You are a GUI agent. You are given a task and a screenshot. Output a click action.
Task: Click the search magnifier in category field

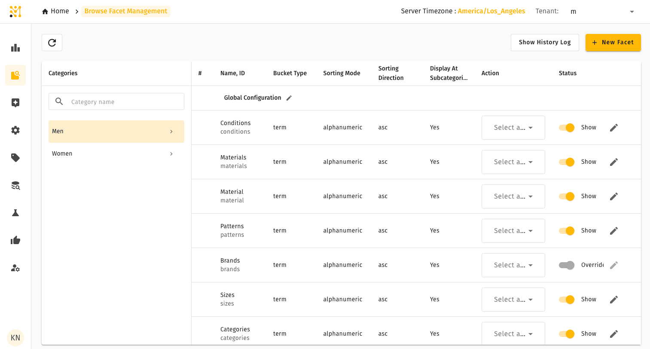click(x=59, y=101)
